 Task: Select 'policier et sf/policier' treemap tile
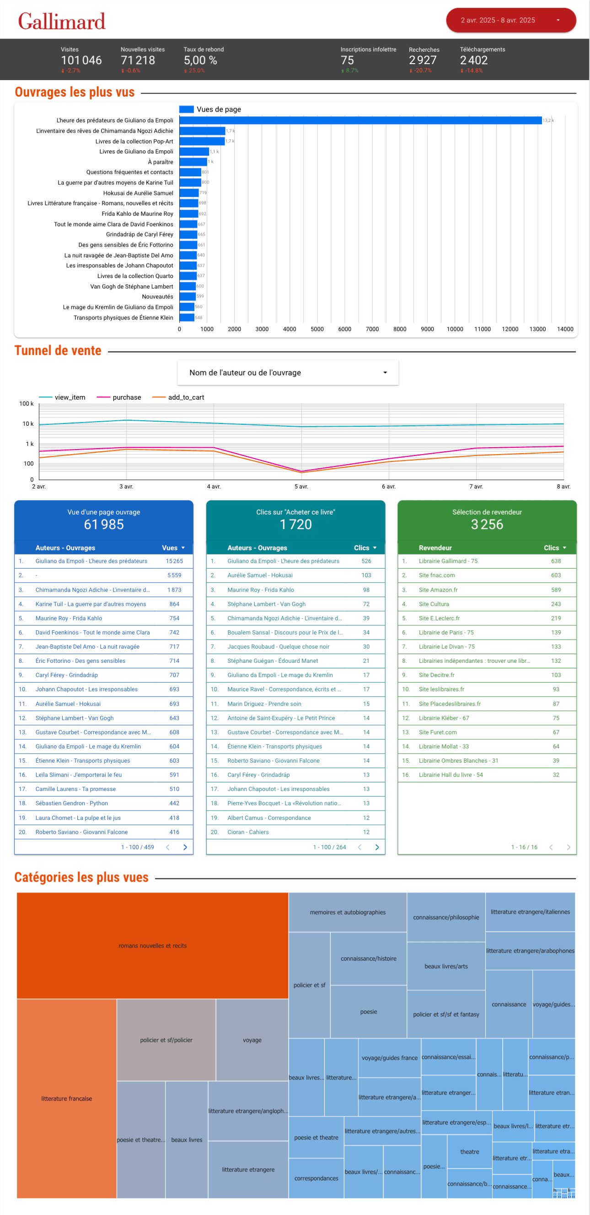(x=166, y=1040)
